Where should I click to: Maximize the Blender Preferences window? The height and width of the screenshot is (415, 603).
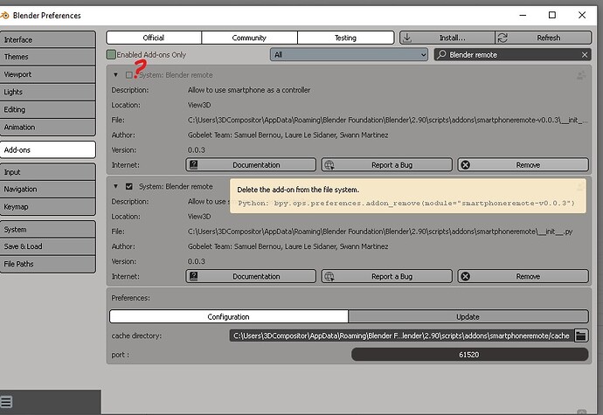tap(552, 15)
